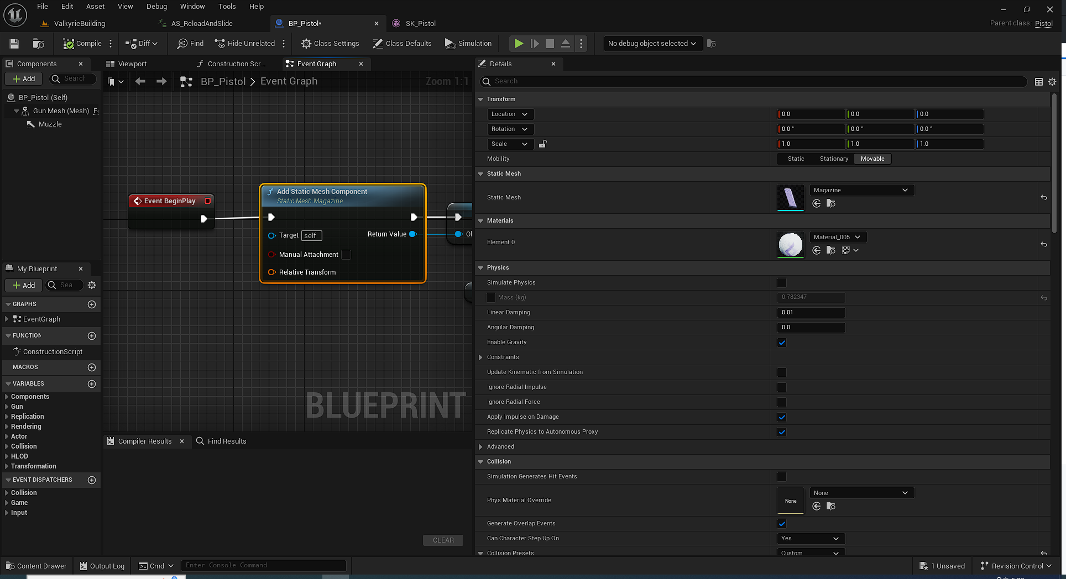Disable Enable Gravity checkbox
Viewport: 1066px width, 579px height.
point(782,343)
